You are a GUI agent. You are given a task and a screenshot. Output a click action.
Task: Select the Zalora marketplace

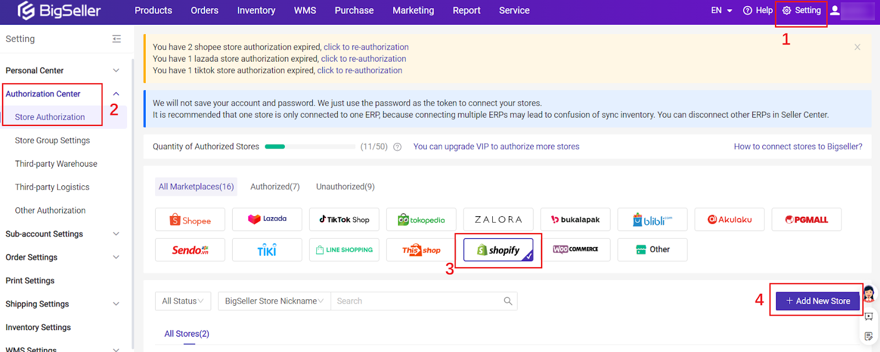(x=498, y=219)
